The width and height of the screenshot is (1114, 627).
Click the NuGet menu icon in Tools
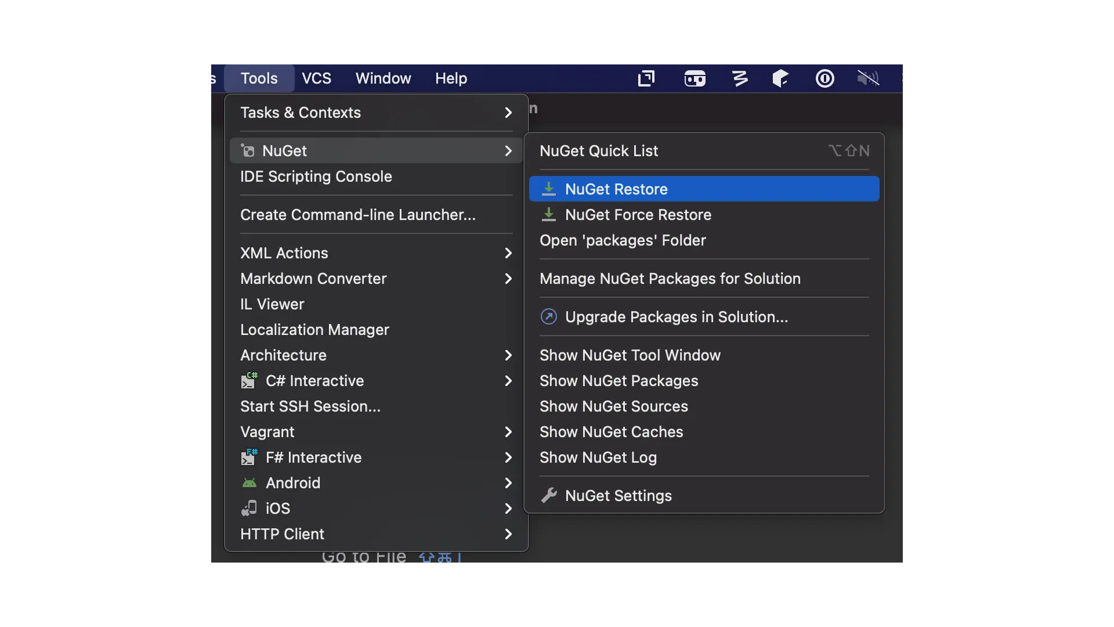(x=248, y=151)
